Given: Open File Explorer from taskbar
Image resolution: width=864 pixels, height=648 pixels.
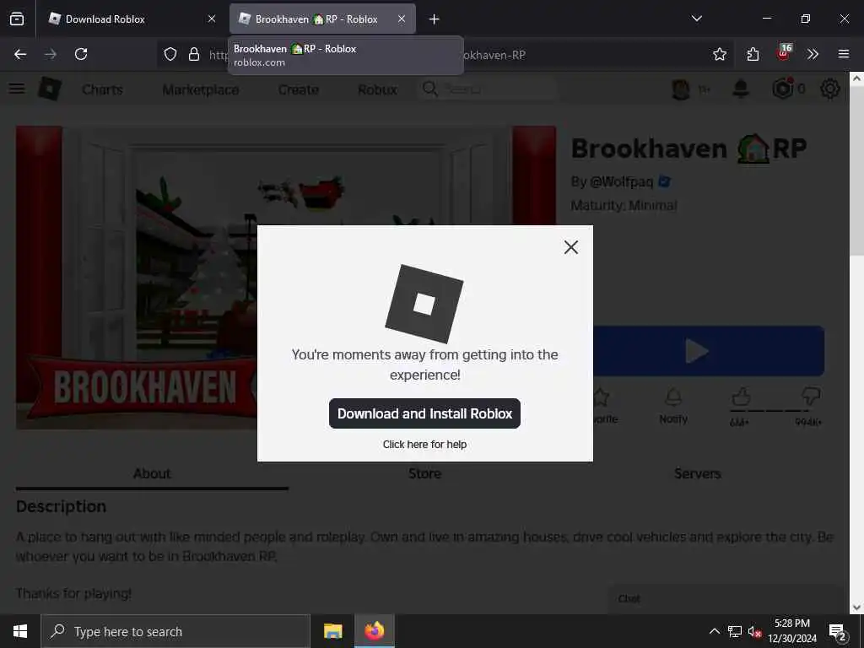Looking at the screenshot, I should 332,631.
